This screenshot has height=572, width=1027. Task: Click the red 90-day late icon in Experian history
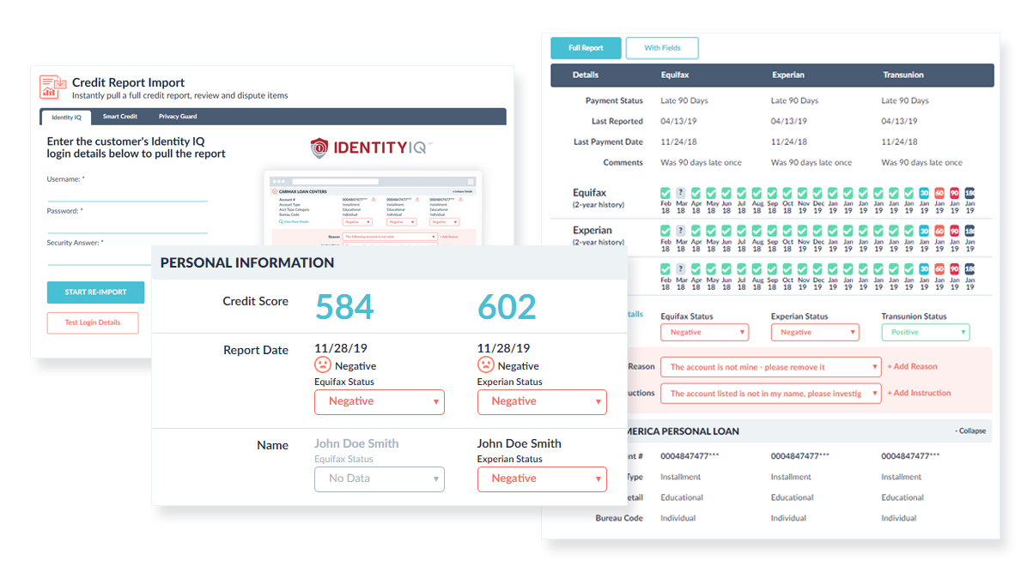955,230
